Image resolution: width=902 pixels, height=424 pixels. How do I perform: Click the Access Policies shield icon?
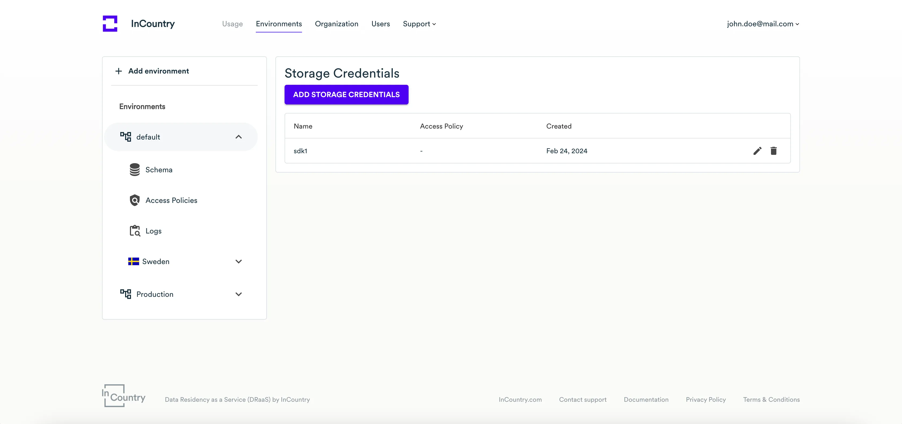click(x=134, y=200)
